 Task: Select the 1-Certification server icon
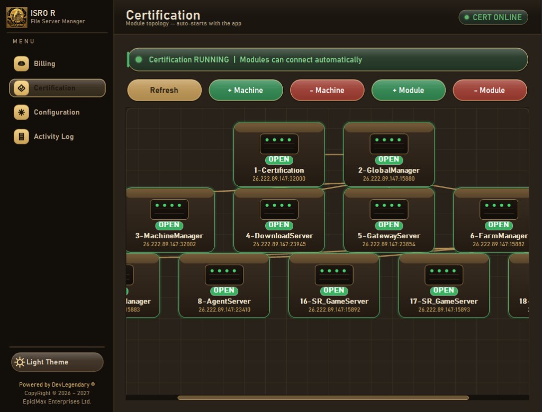[x=279, y=144]
